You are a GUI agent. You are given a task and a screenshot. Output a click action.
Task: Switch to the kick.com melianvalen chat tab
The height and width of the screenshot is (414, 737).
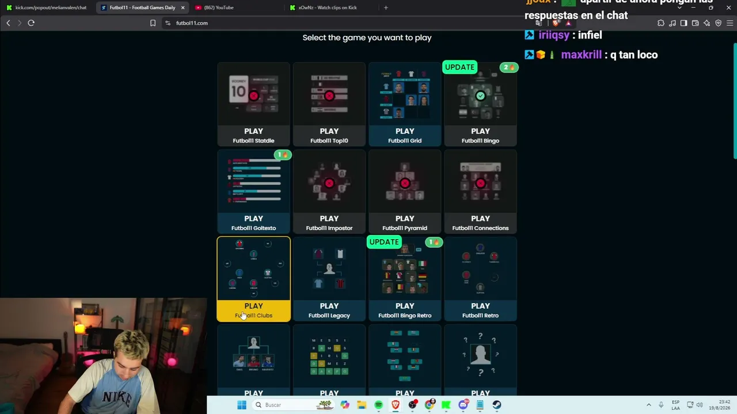47,7
